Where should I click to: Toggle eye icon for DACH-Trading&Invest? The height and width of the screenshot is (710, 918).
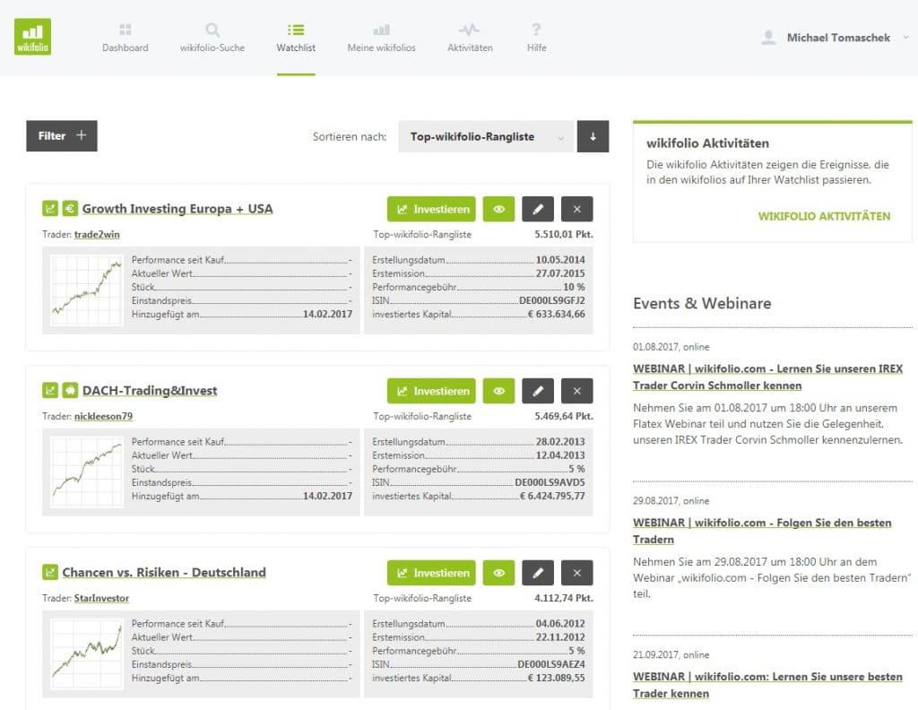click(499, 391)
